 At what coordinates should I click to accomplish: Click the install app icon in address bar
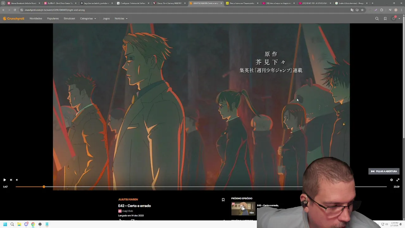tap(357, 10)
